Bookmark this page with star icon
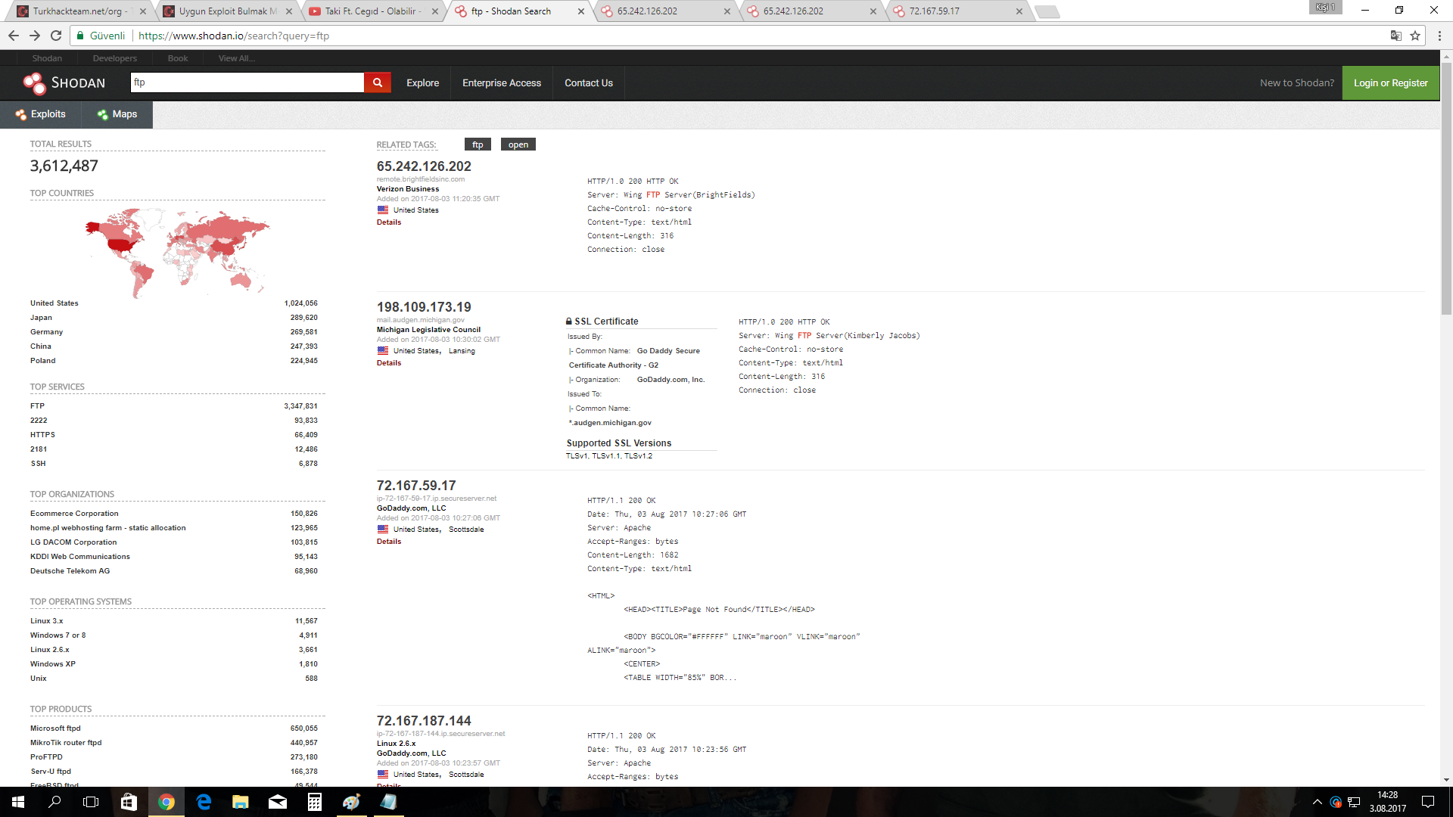This screenshot has width=1453, height=817. tap(1415, 36)
